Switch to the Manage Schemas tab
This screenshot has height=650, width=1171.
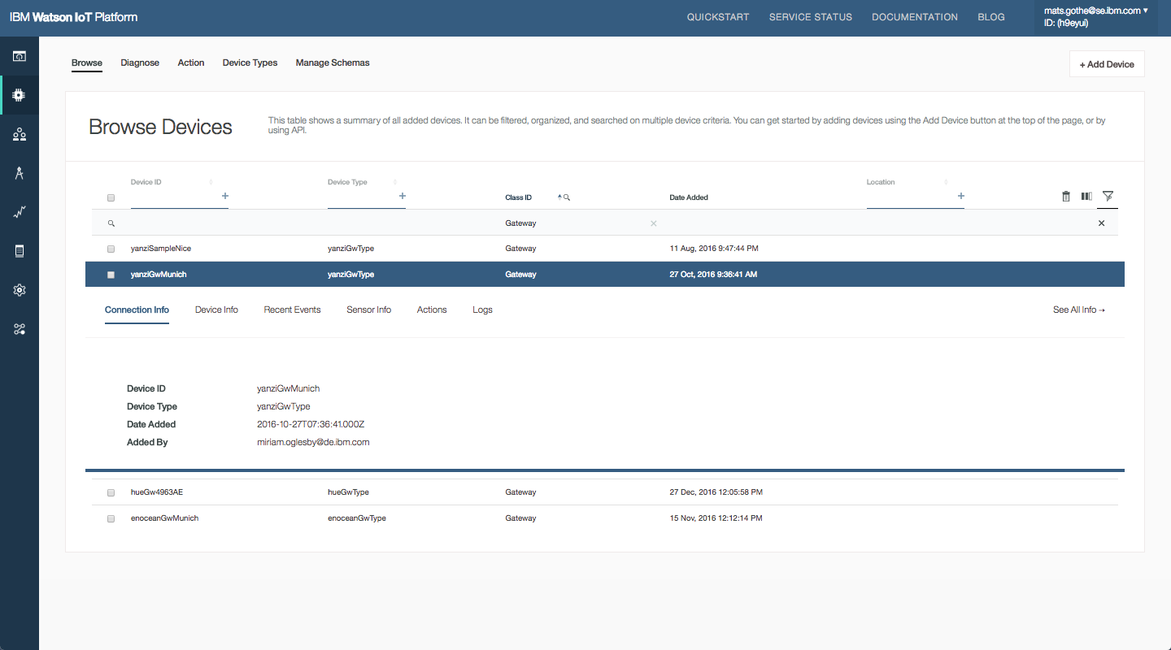pyautogui.click(x=333, y=63)
